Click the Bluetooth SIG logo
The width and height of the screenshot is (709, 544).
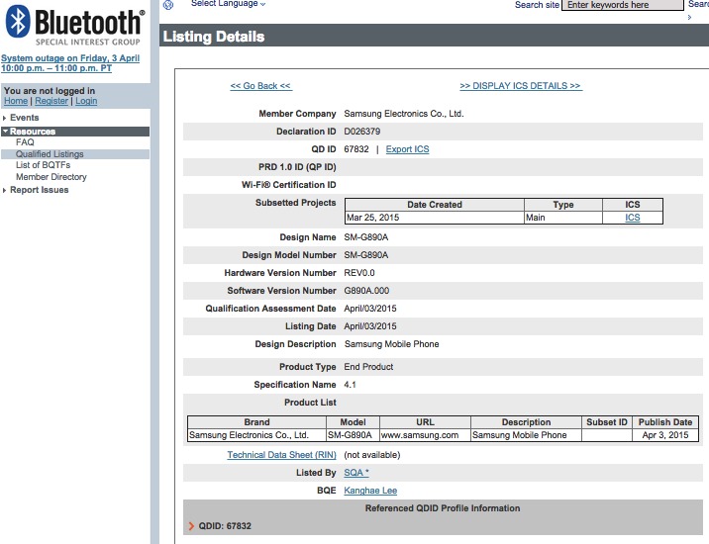(x=75, y=26)
